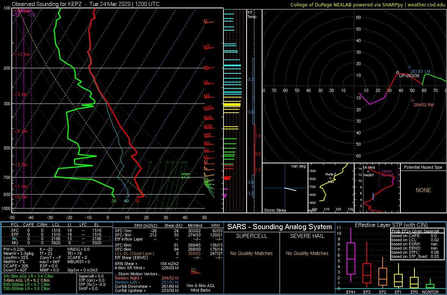Click the 'Corfidi Downshear = 261/99 kt' line

pos(147,286)
